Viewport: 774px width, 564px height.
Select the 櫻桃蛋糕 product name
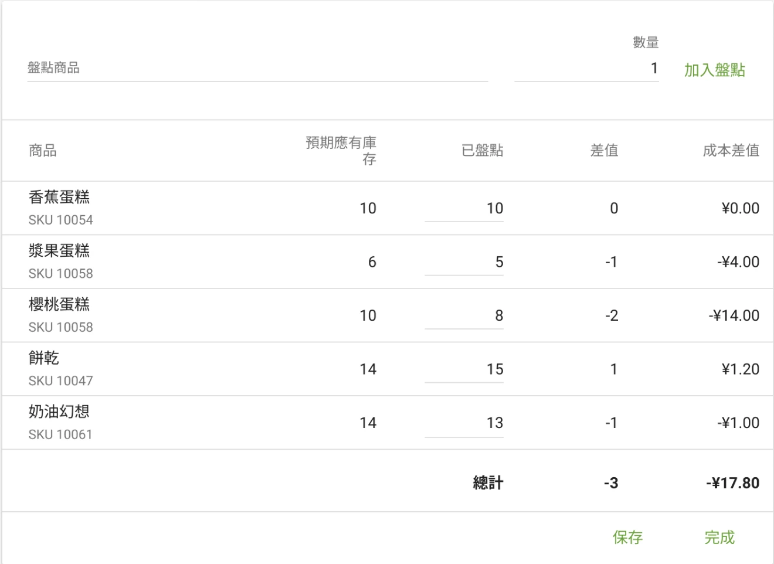pos(59,304)
